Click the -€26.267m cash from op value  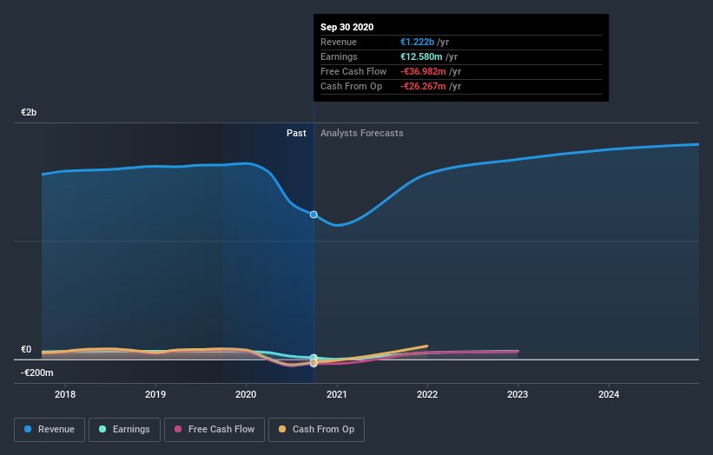tap(423, 86)
